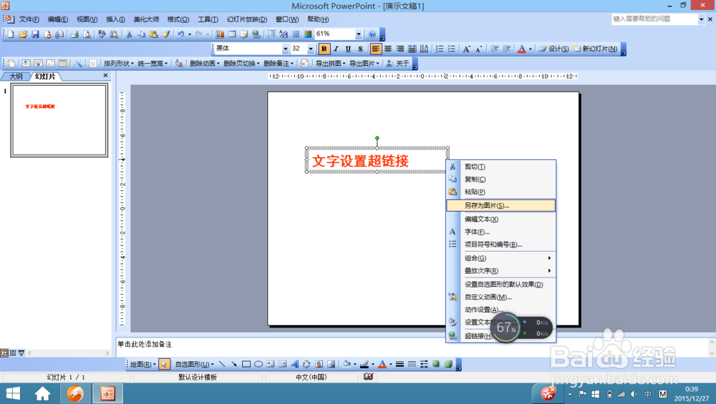Open a file with the folder icon
Viewport: 716px width, 404px height.
23,34
